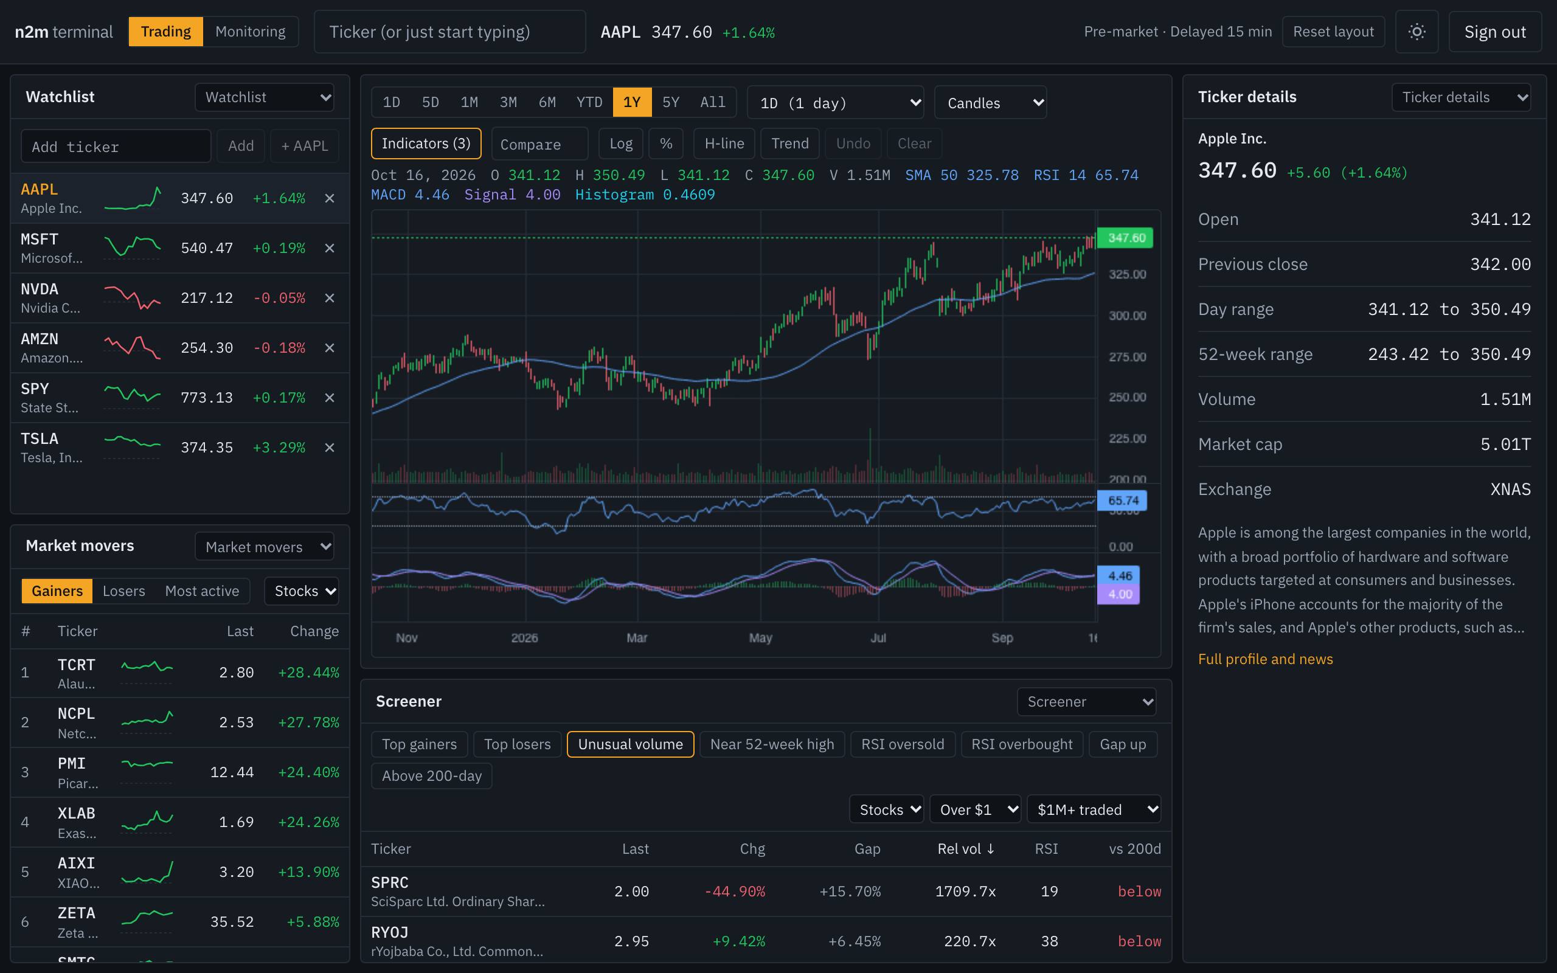Screen dimensions: 1557x973
Task: Open the Ticker details panel dropdown
Action: click(1460, 97)
